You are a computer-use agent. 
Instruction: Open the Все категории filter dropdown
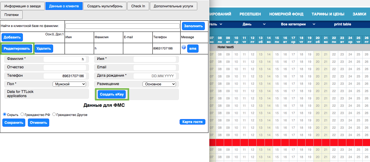[x=298, y=24]
